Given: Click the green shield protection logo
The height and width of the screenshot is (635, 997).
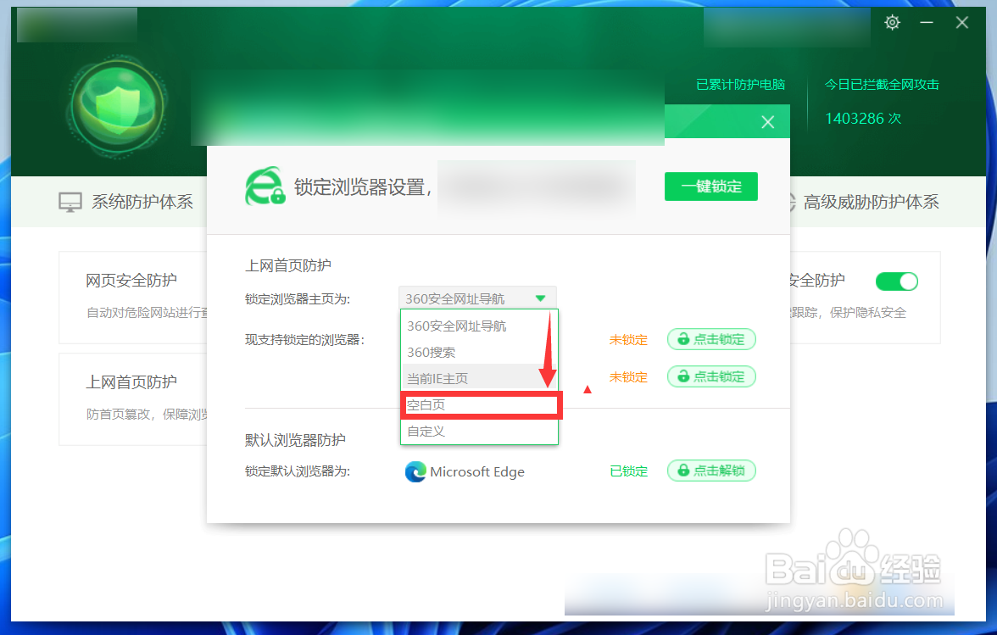Looking at the screenshot, I should (119, 106).
